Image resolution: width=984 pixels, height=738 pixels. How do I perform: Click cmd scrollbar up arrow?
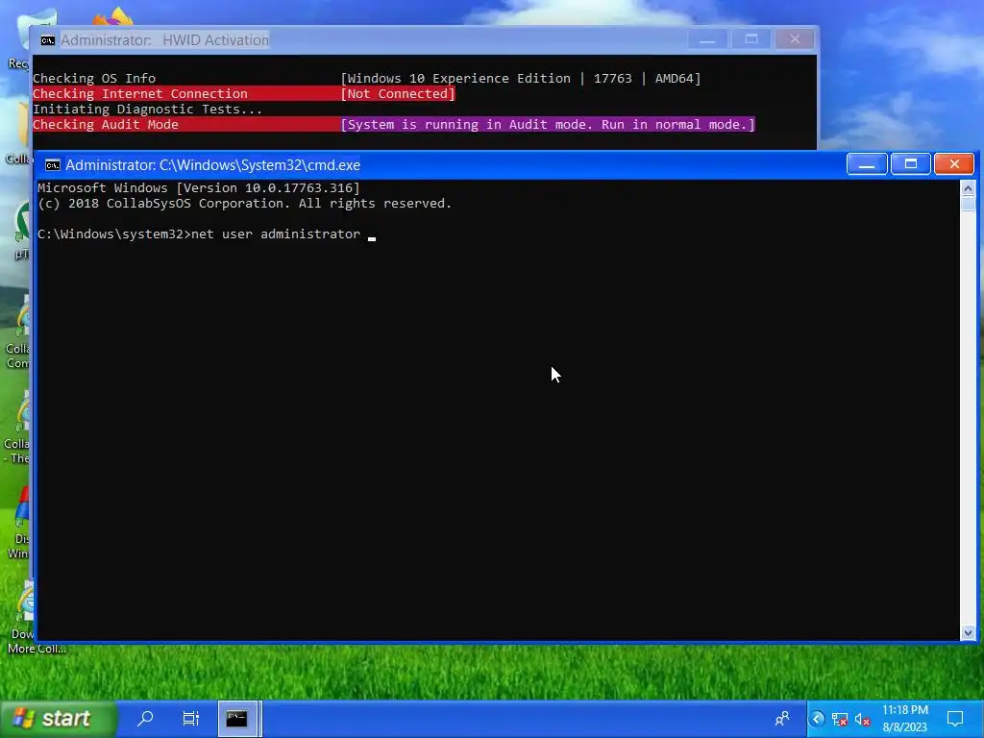click(968, 187)
